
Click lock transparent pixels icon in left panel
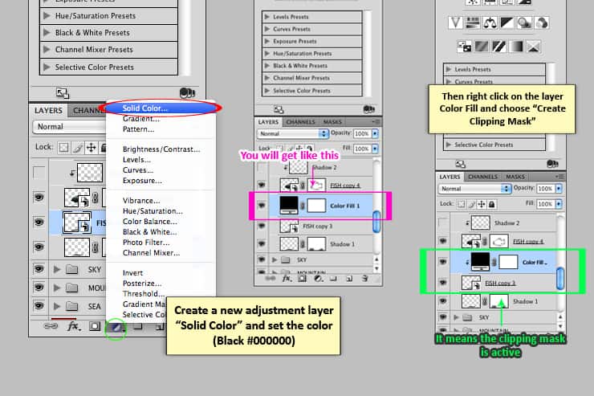[63, 148]
